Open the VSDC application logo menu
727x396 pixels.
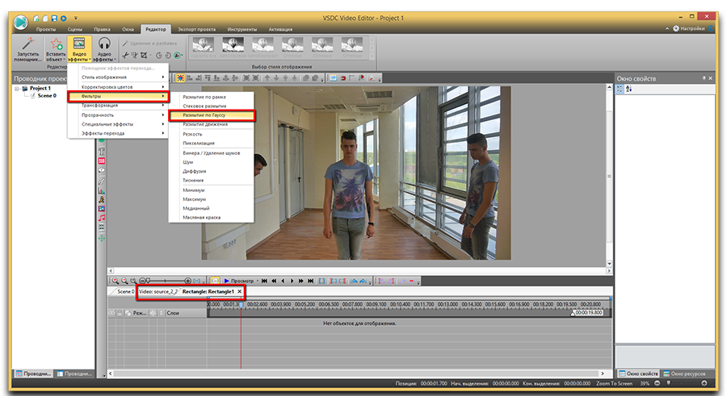click(20, 22)
